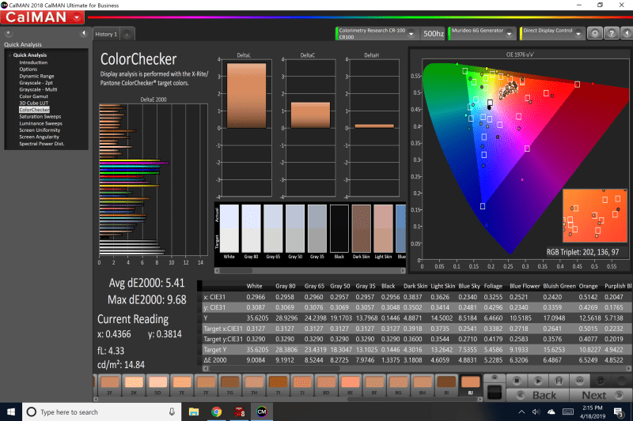Click the dark round icon after refresh
This screenshot has height=421, width=633.
pos(622,381)
